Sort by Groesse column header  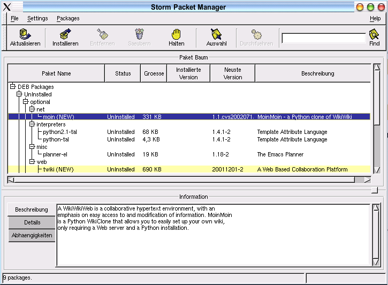[154, 73]
